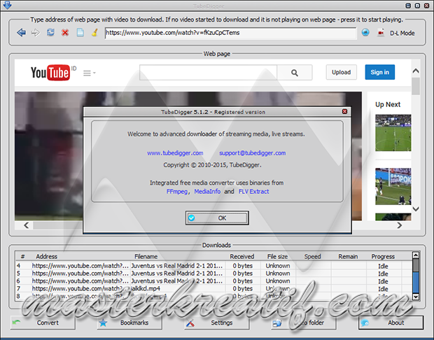Open the MediaInfo link

[207, 192]
